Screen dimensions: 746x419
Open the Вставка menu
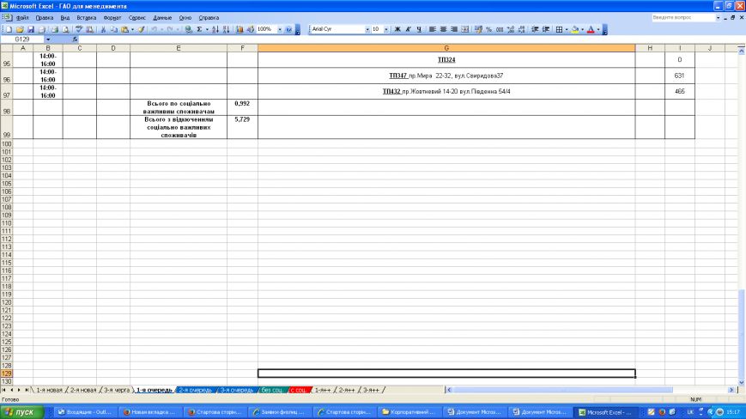point(86,17)
